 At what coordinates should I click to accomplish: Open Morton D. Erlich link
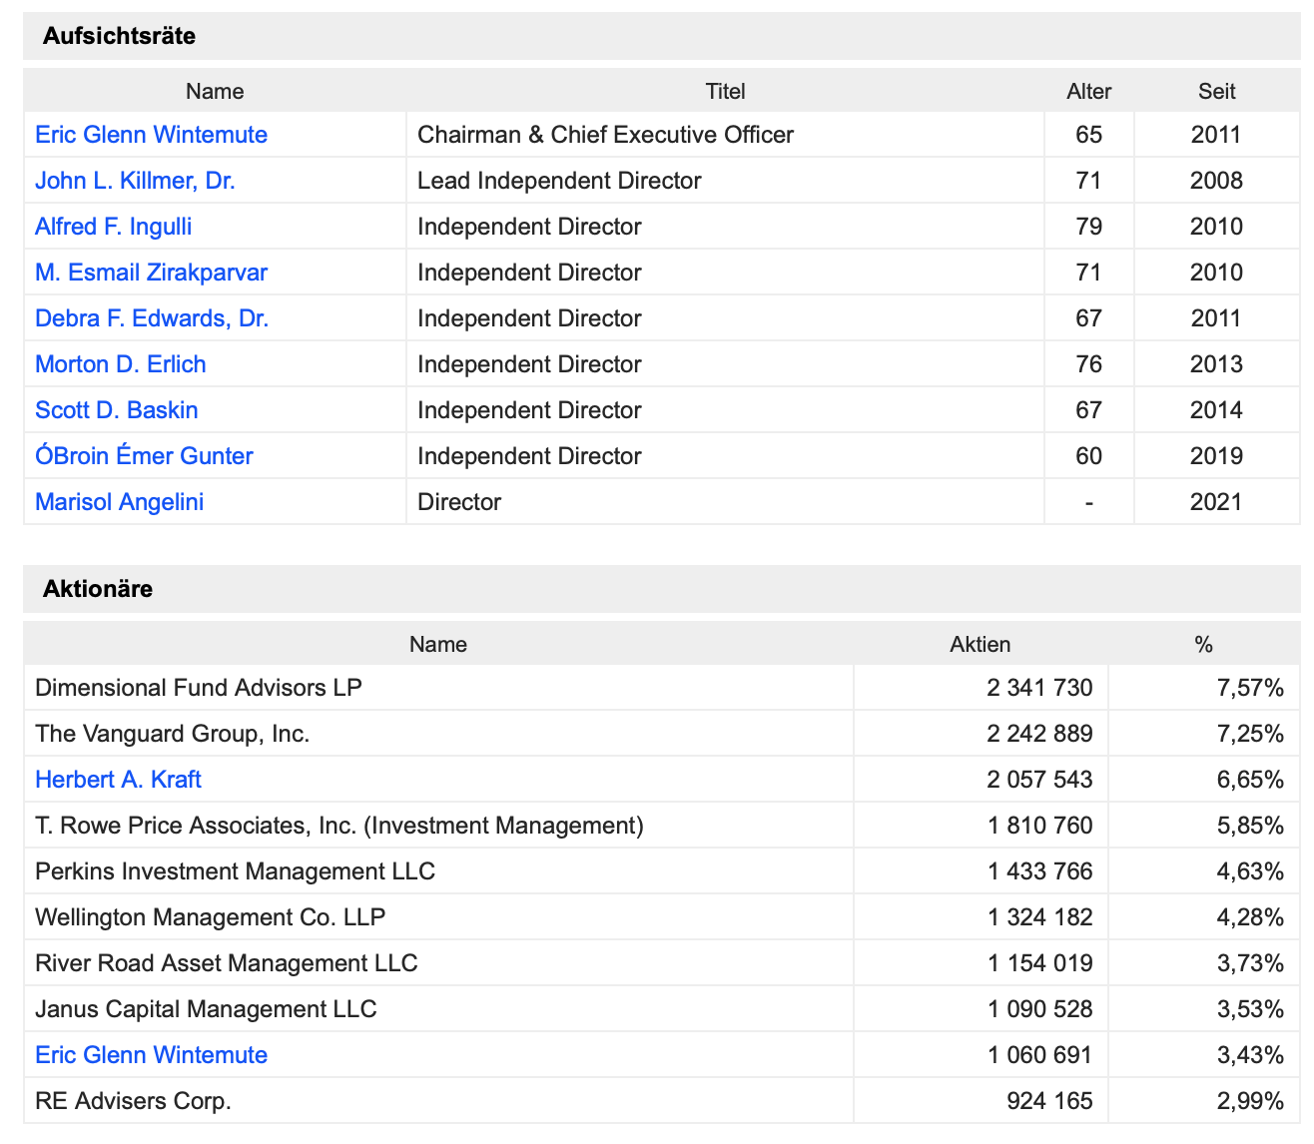(x=120, y=364)
